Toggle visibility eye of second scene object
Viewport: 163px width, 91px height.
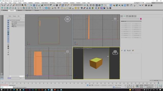[12, 24]
